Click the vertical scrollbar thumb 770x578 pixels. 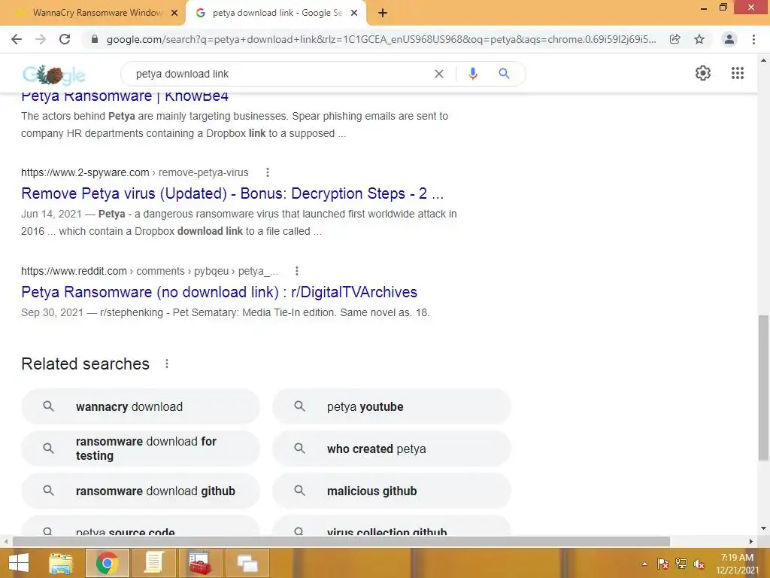coord(763,388)
